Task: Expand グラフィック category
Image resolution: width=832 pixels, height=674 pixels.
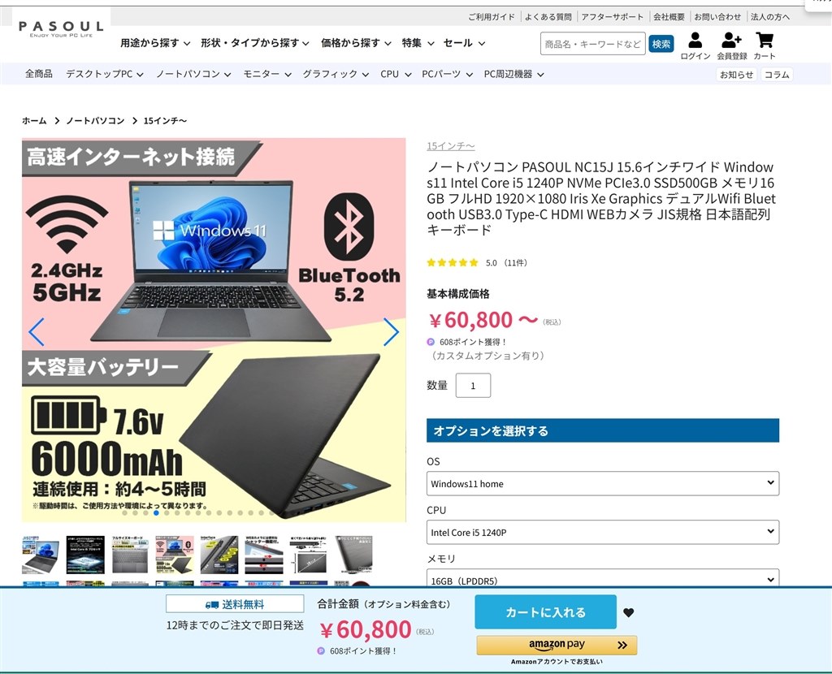Action: coord(336,74)
